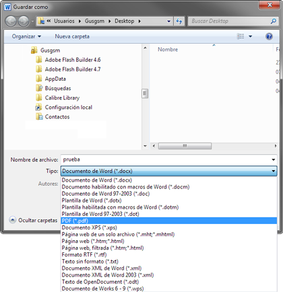Expand the view options dropdown arrow
The height and width of the screenshot is (292, 283).
pyautogui.click(x=251, y=36)
